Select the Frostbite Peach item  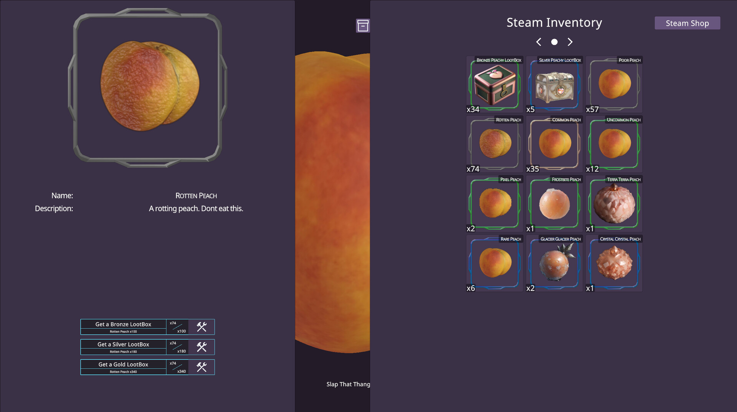[x=554, y=203]
